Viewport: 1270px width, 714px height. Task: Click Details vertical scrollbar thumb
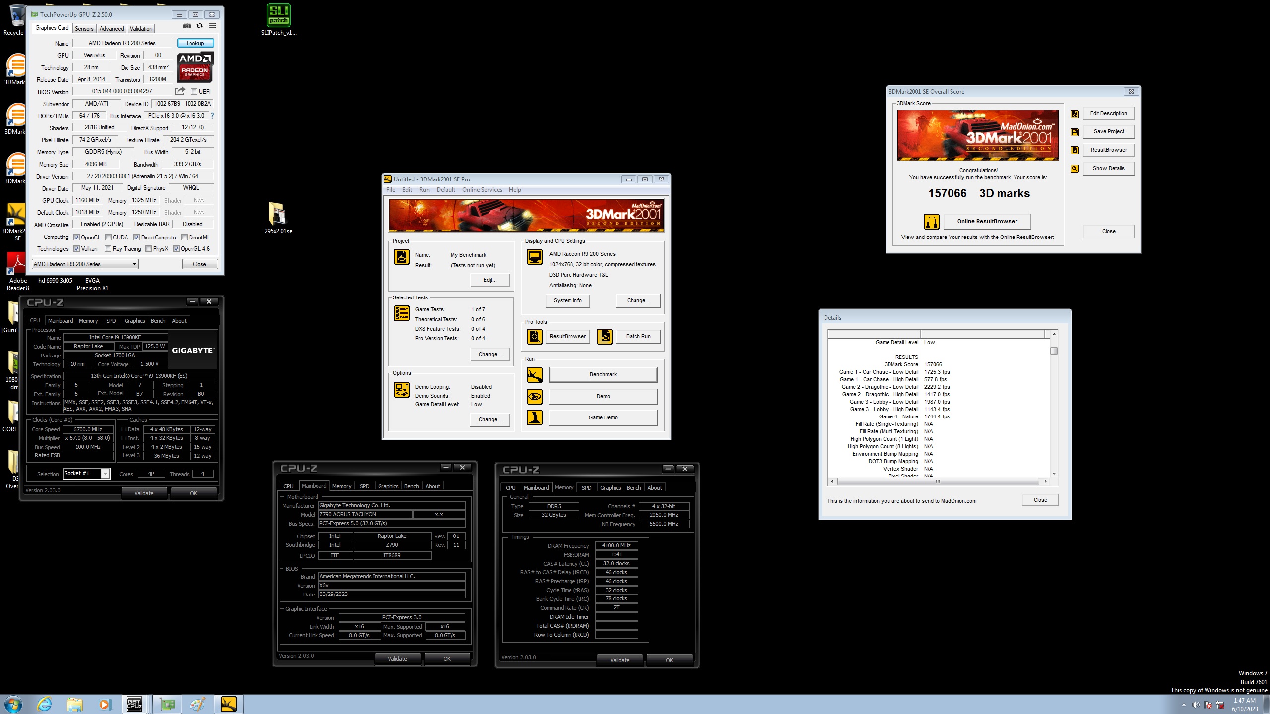pos(1054,351)
